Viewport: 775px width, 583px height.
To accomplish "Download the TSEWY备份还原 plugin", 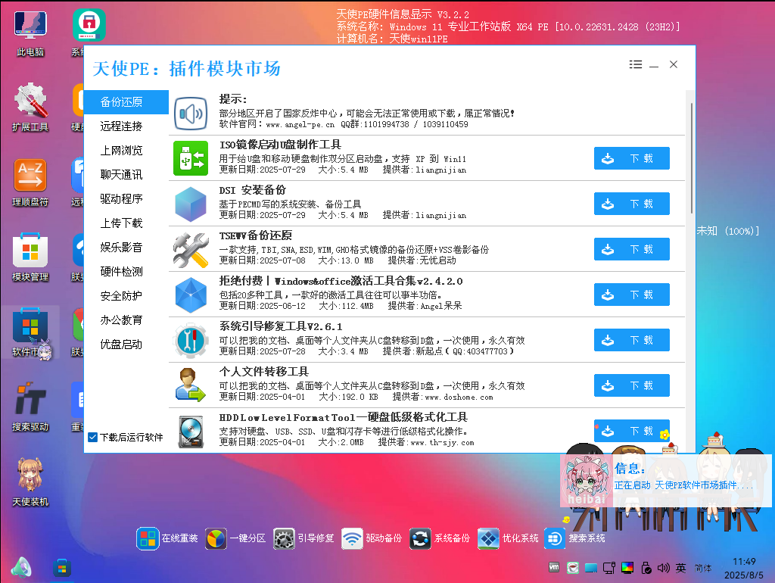I will [631, 249].
